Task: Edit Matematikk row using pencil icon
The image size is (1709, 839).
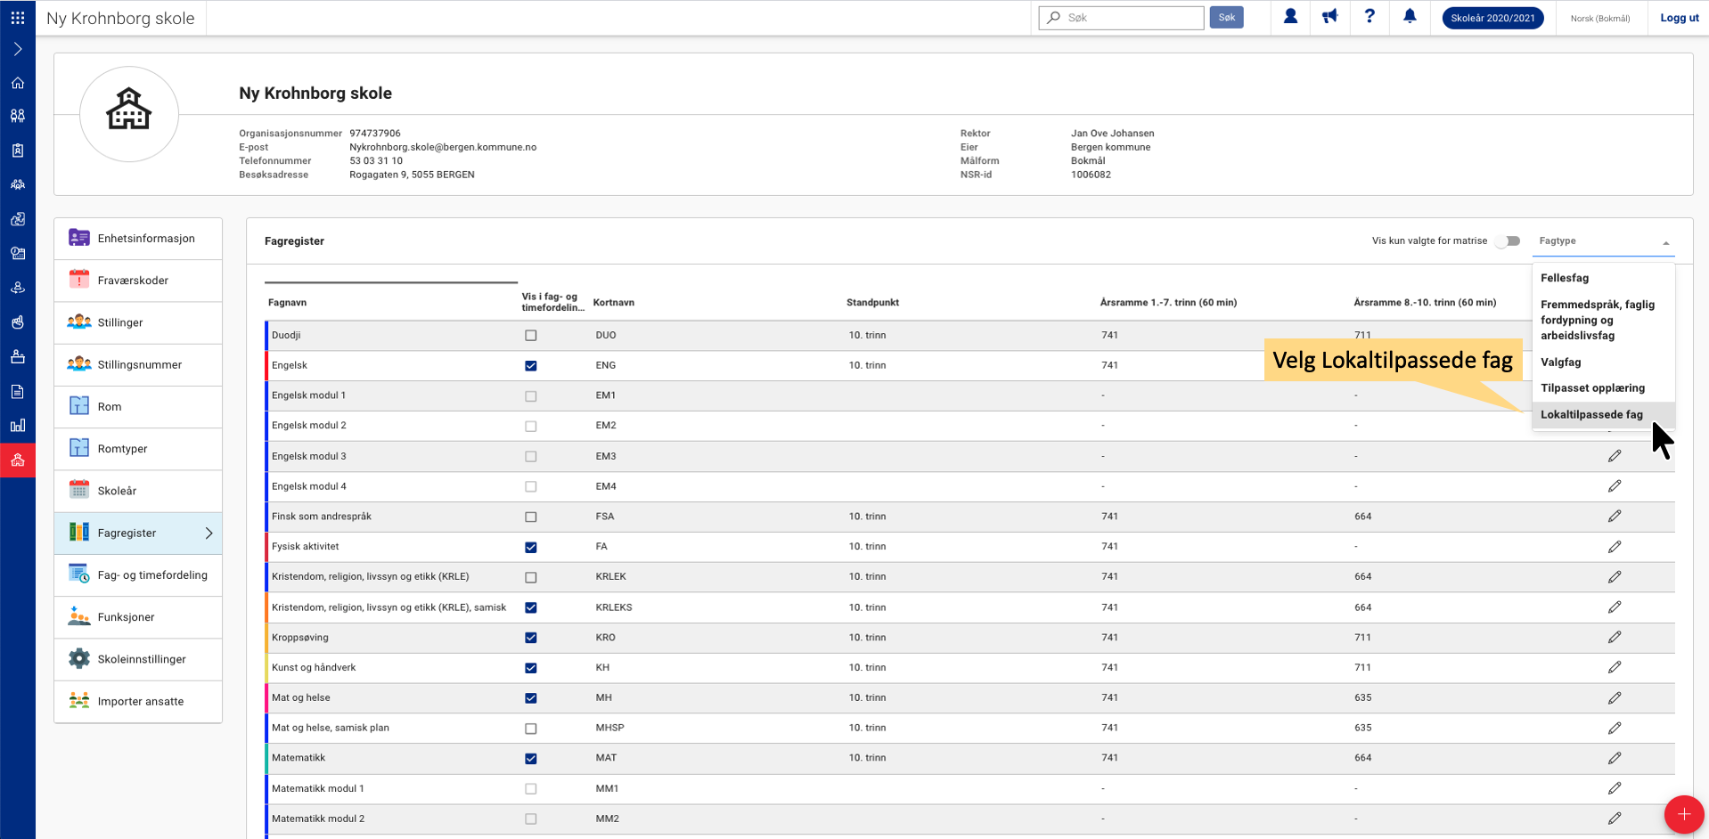Action: coord(1614,758)
